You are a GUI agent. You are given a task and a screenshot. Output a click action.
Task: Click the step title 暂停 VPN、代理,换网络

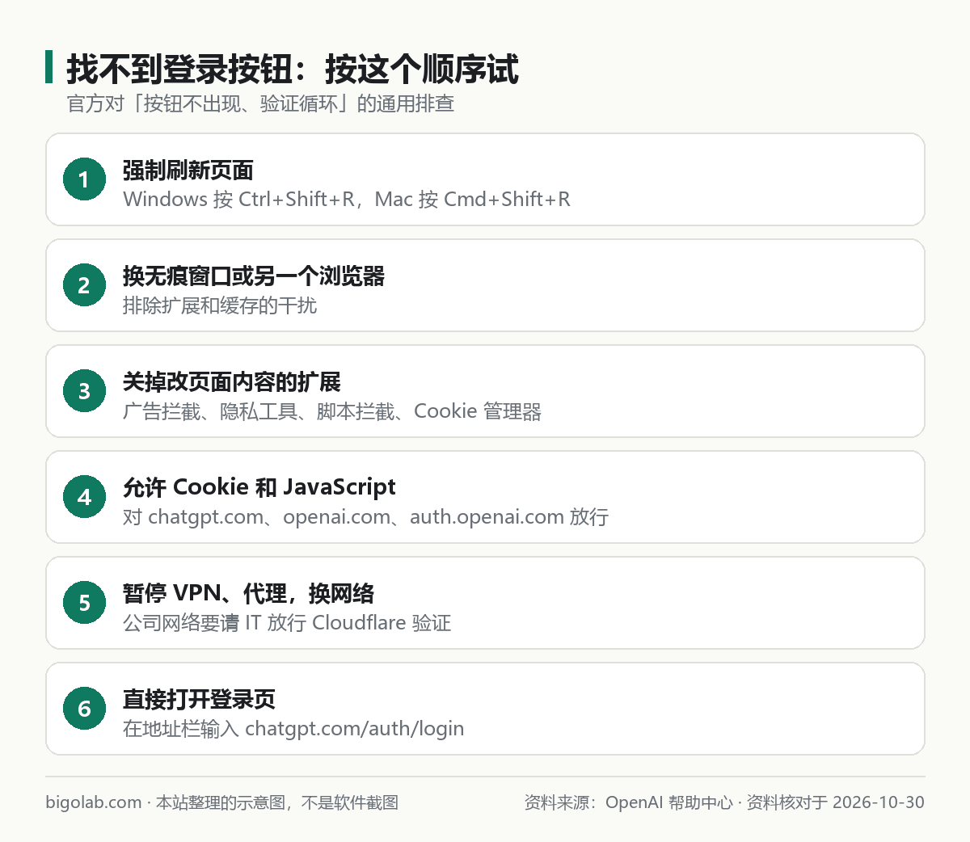pyautogui.click(x=249, y=594)
